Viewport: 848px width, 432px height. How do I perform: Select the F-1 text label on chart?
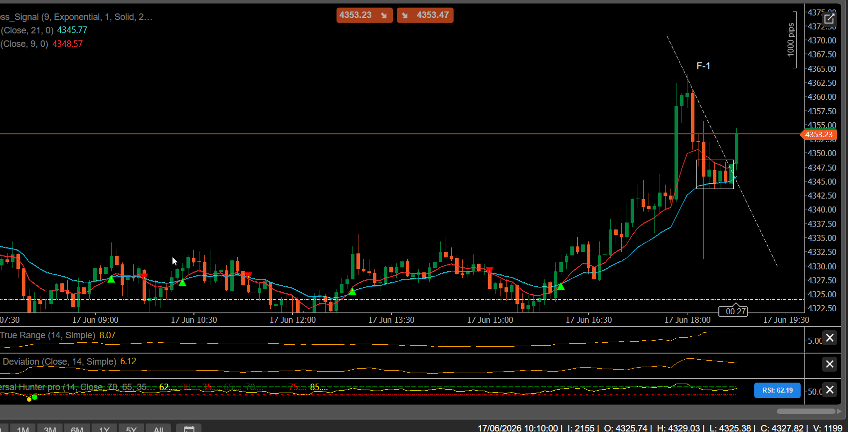(x=703, y=66)
